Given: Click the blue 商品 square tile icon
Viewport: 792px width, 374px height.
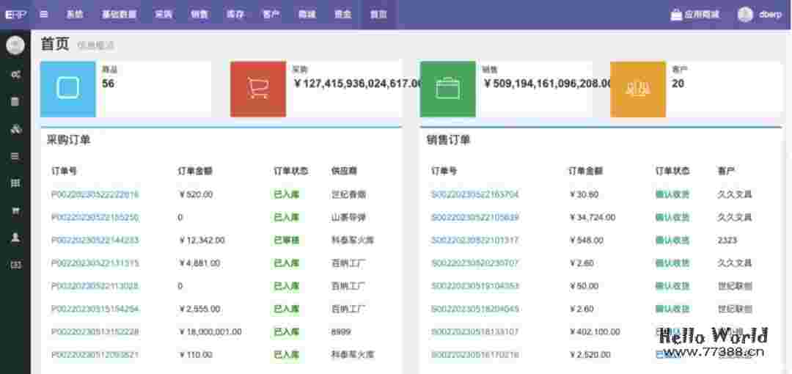Looking at the screenshot, I should click(x=67, y=89).
